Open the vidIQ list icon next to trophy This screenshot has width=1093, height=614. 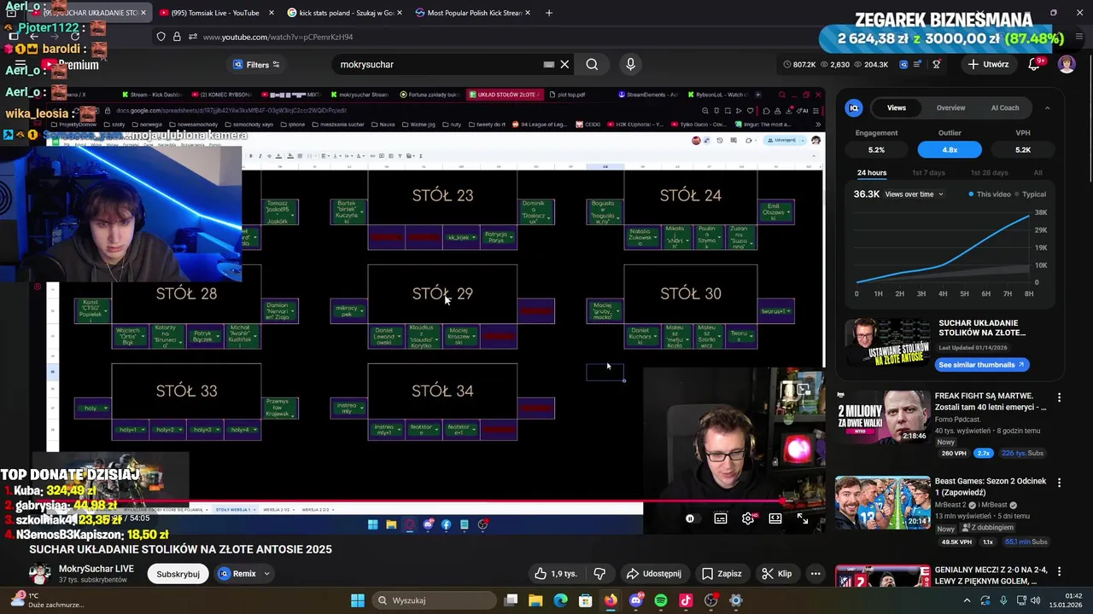[917, 64]
